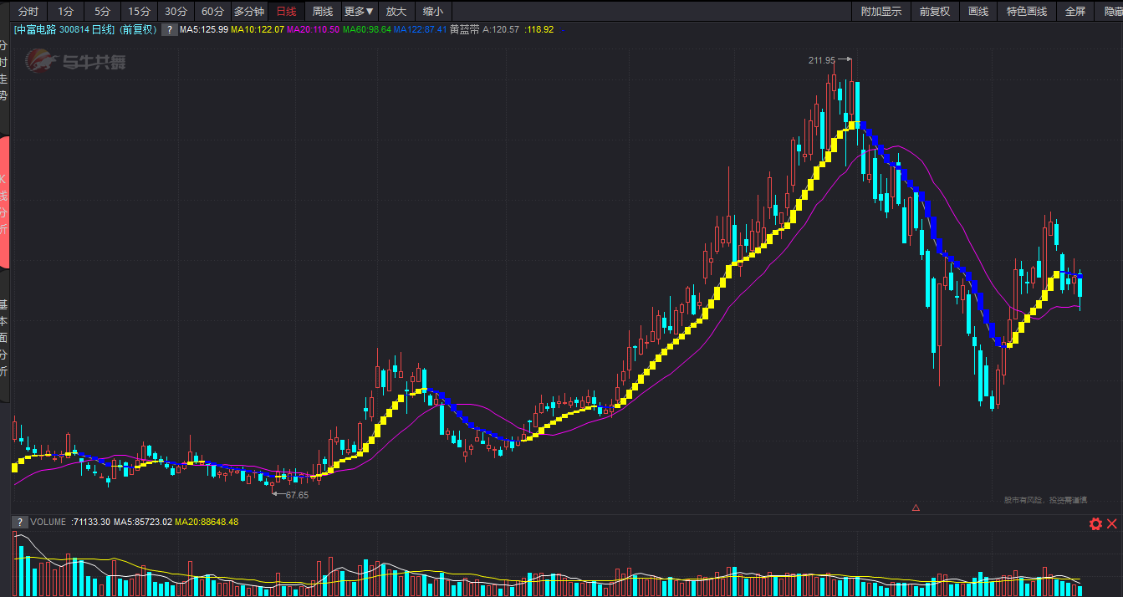Open the 多分钟 multi-minute view
Screen dimensions: 1123x597
pos(249,11)
